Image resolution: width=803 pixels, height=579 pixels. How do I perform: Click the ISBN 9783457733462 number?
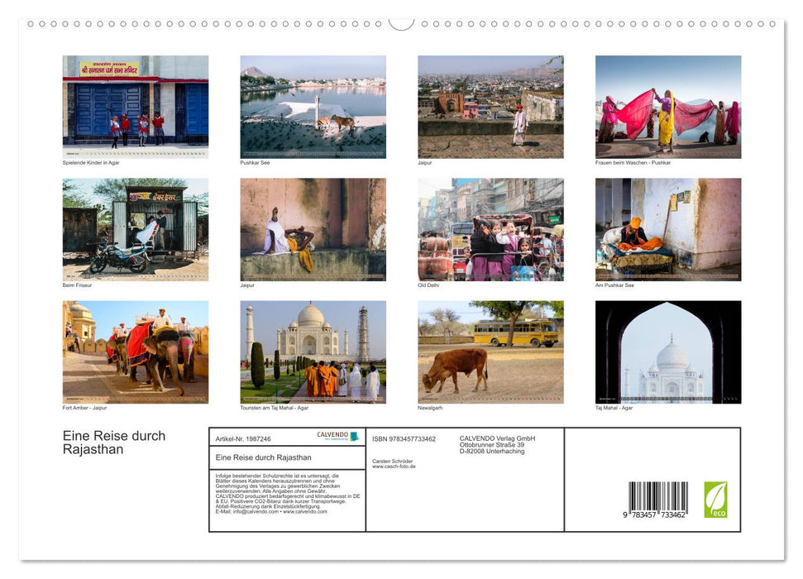404,439
